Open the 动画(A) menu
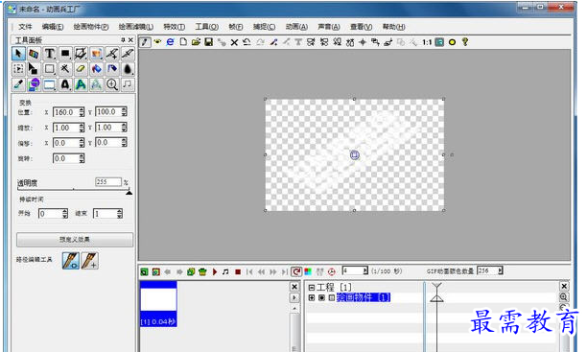The width and height of the screenshot is (587, 352). point(296,27)
